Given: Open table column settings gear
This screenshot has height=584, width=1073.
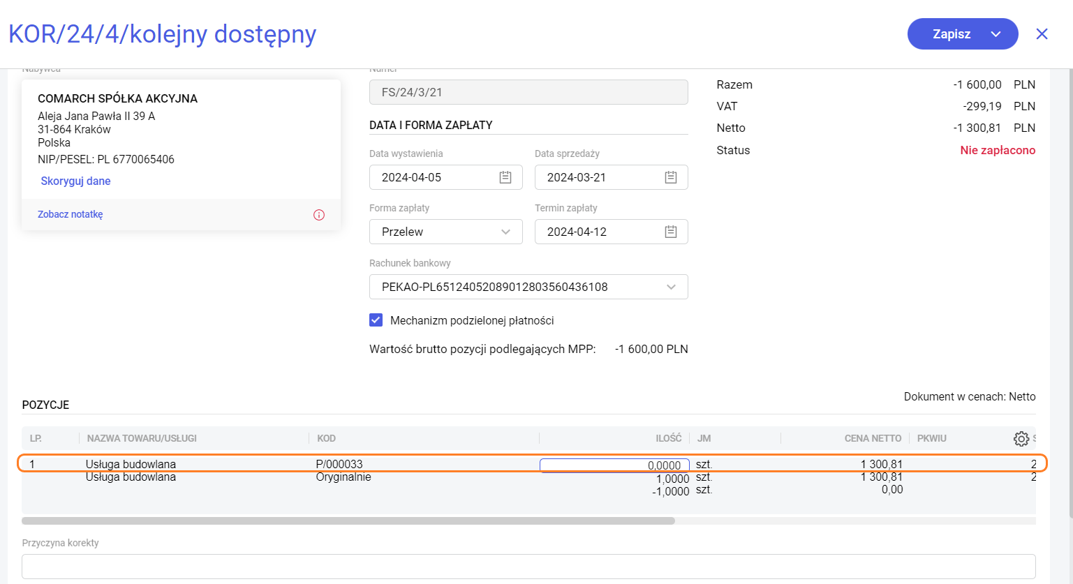Looking at the screenshot, I should click(1021, 438).
